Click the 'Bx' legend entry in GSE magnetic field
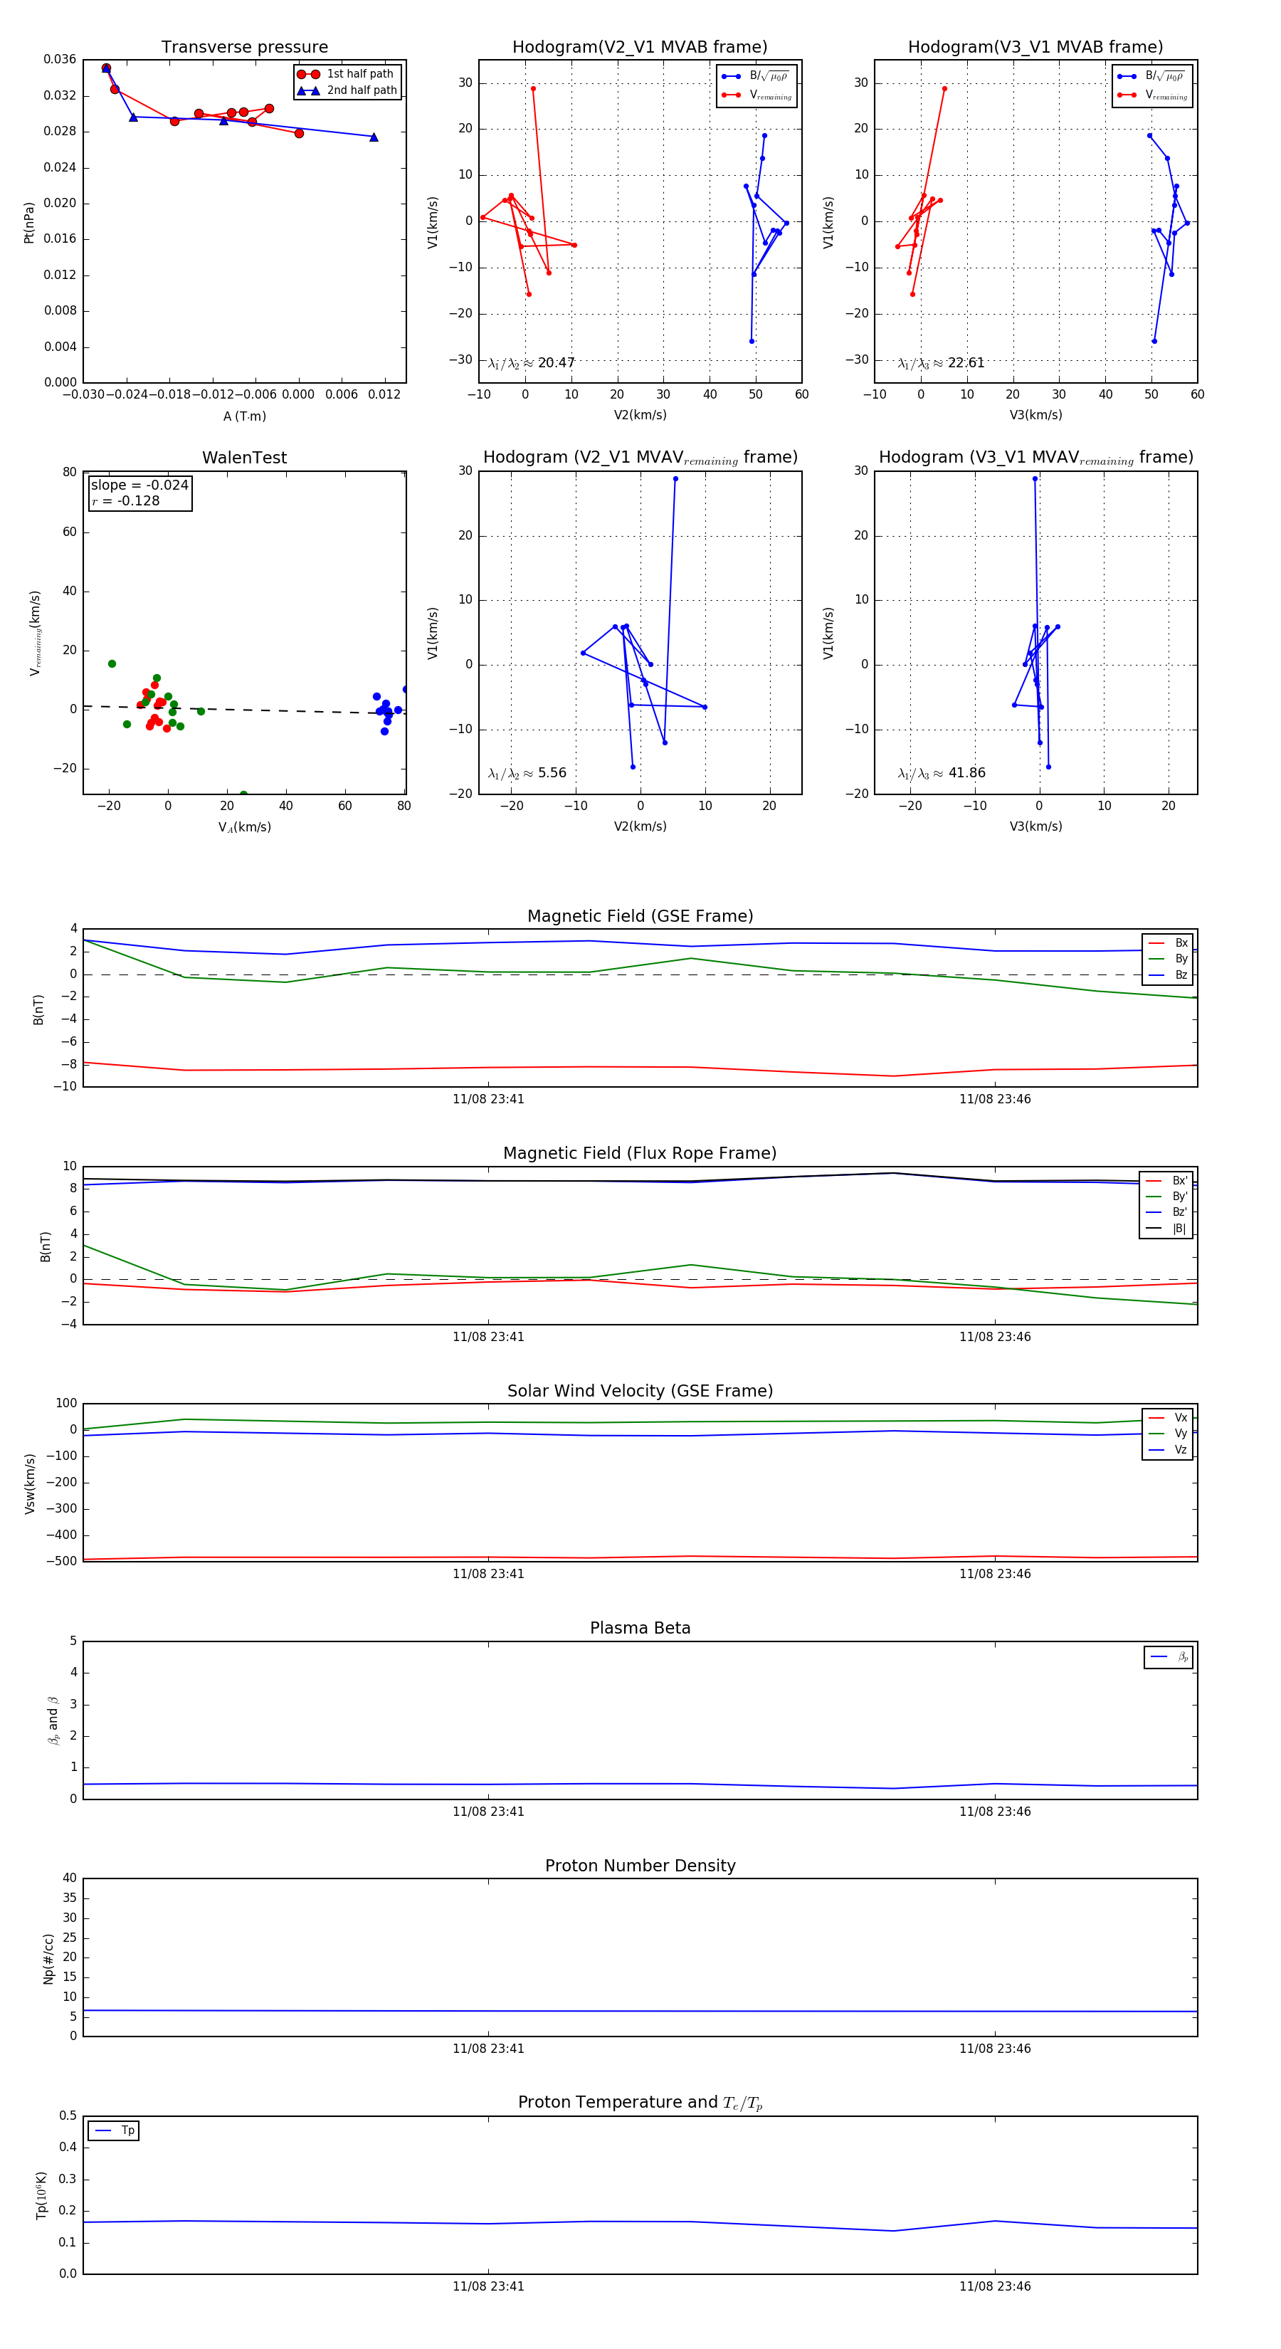The image size is (1281, 2349). click(x=1168, y=943)
